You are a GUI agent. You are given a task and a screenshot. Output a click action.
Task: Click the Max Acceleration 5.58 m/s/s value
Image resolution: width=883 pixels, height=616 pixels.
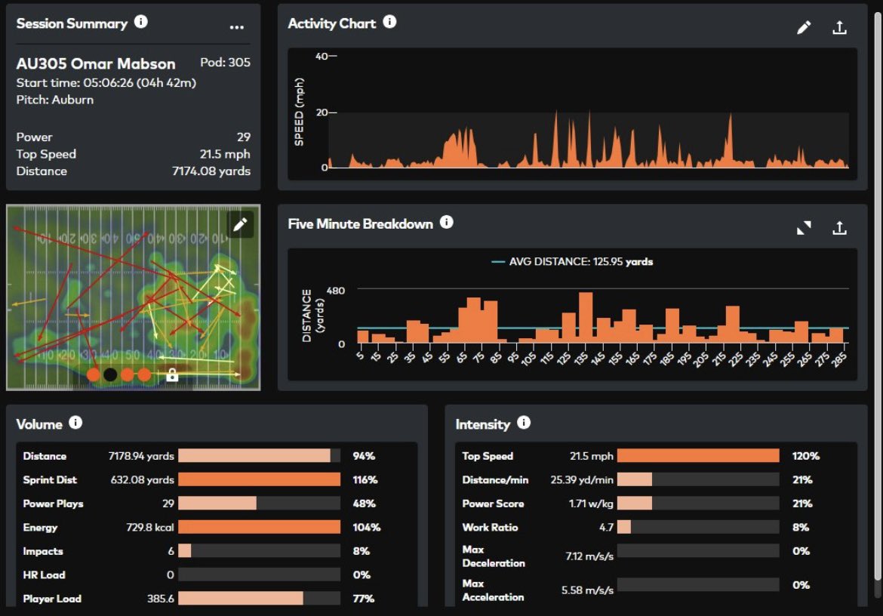pos(587,590)
